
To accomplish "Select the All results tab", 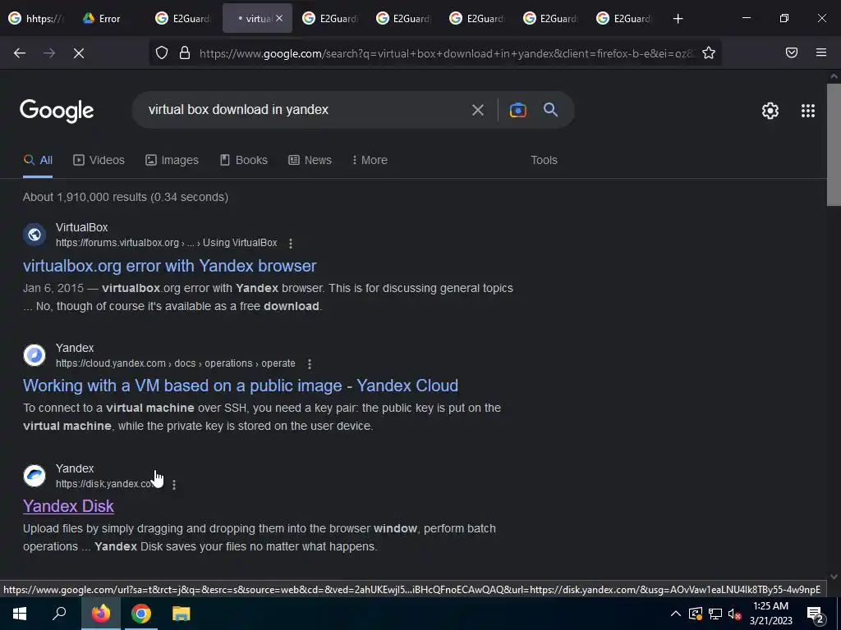I will (x=38, y=160).
